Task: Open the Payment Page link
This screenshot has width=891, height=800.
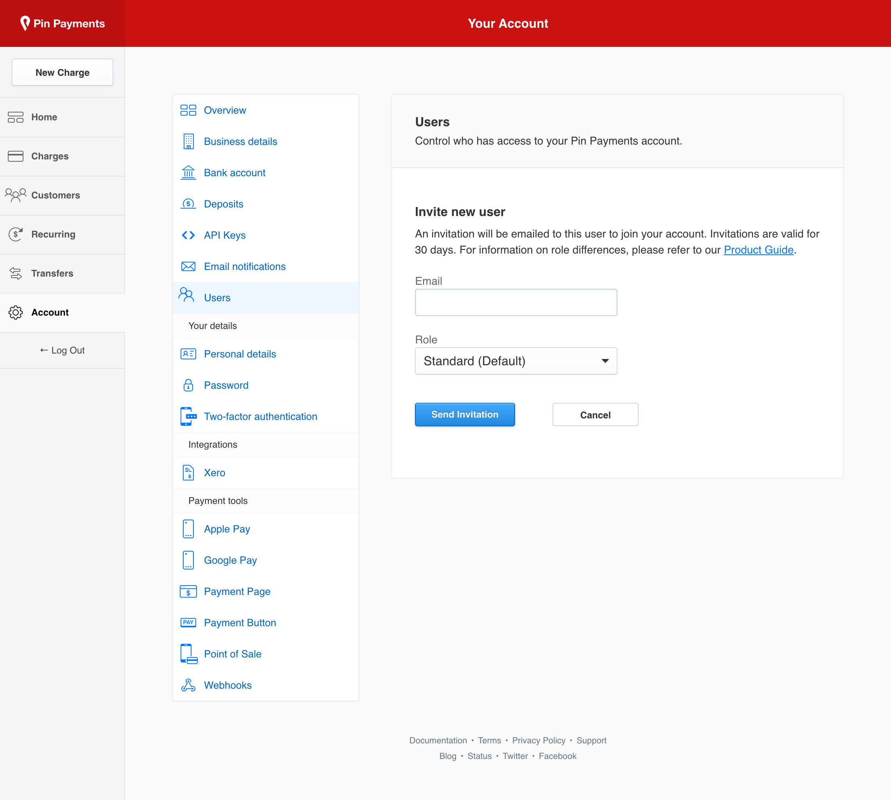Action: tap(237, 592)
